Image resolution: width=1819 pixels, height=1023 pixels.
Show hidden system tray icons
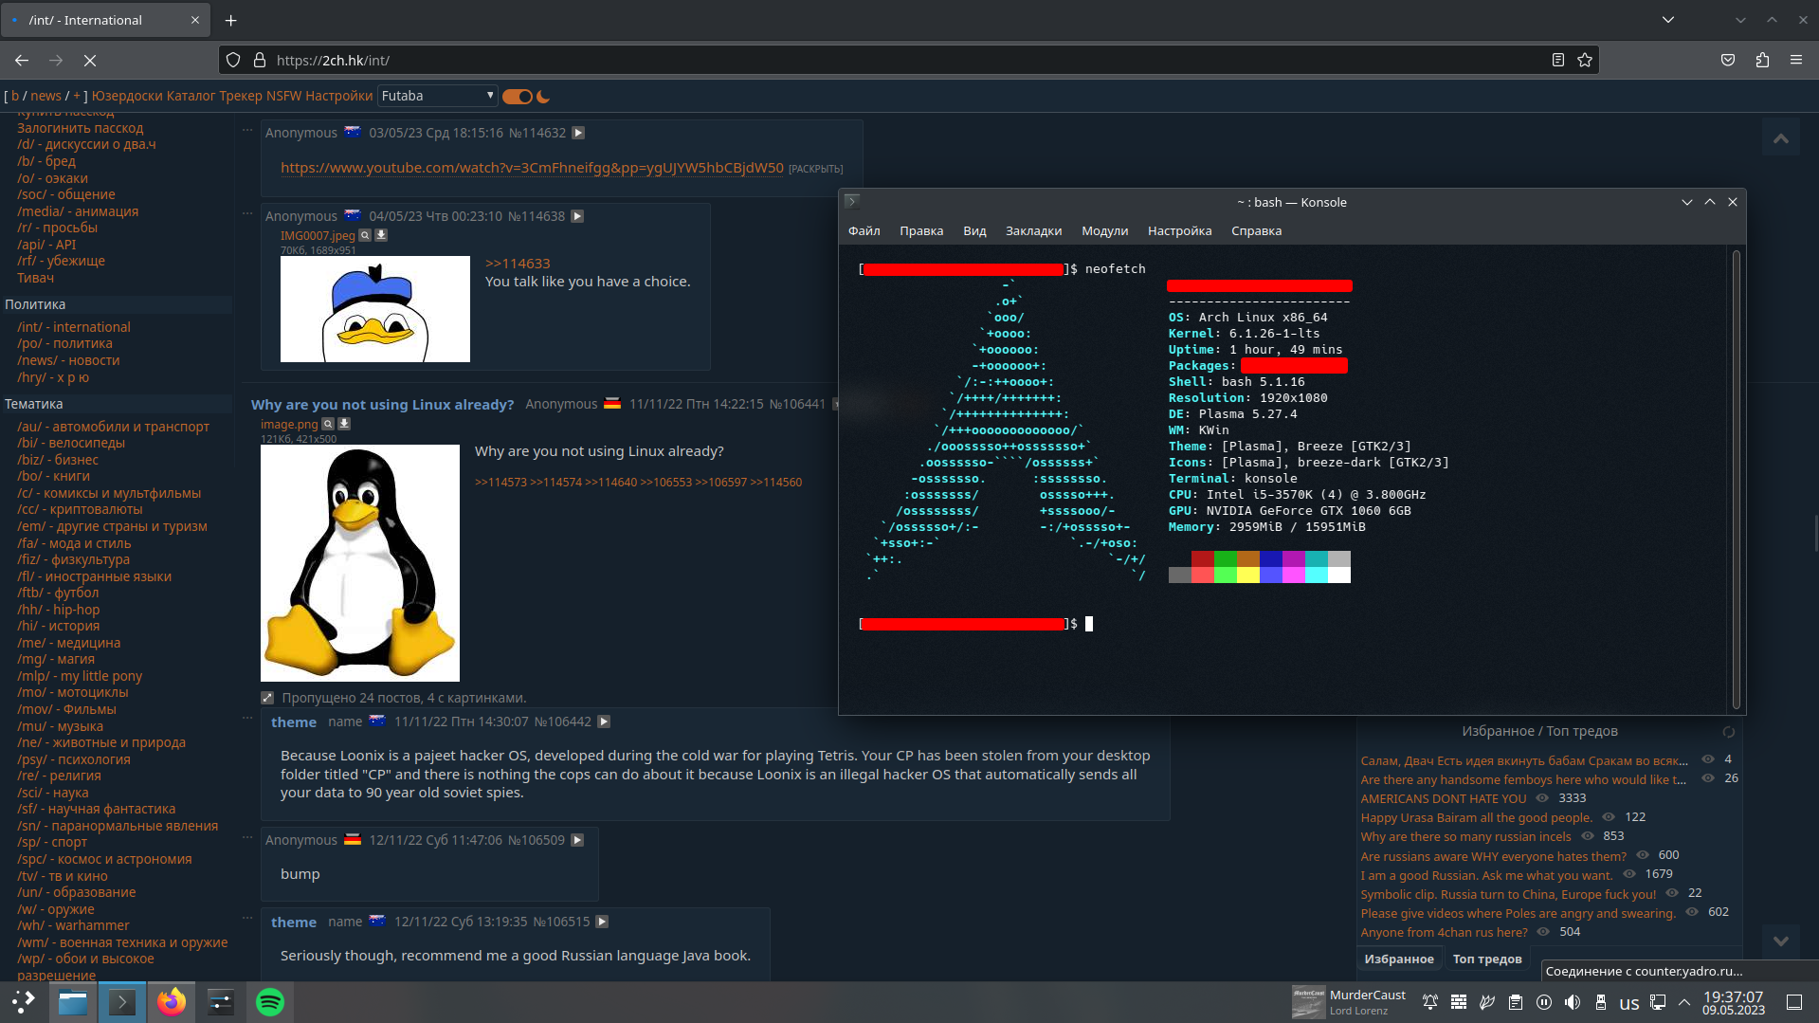(x=1684, y=1002)
